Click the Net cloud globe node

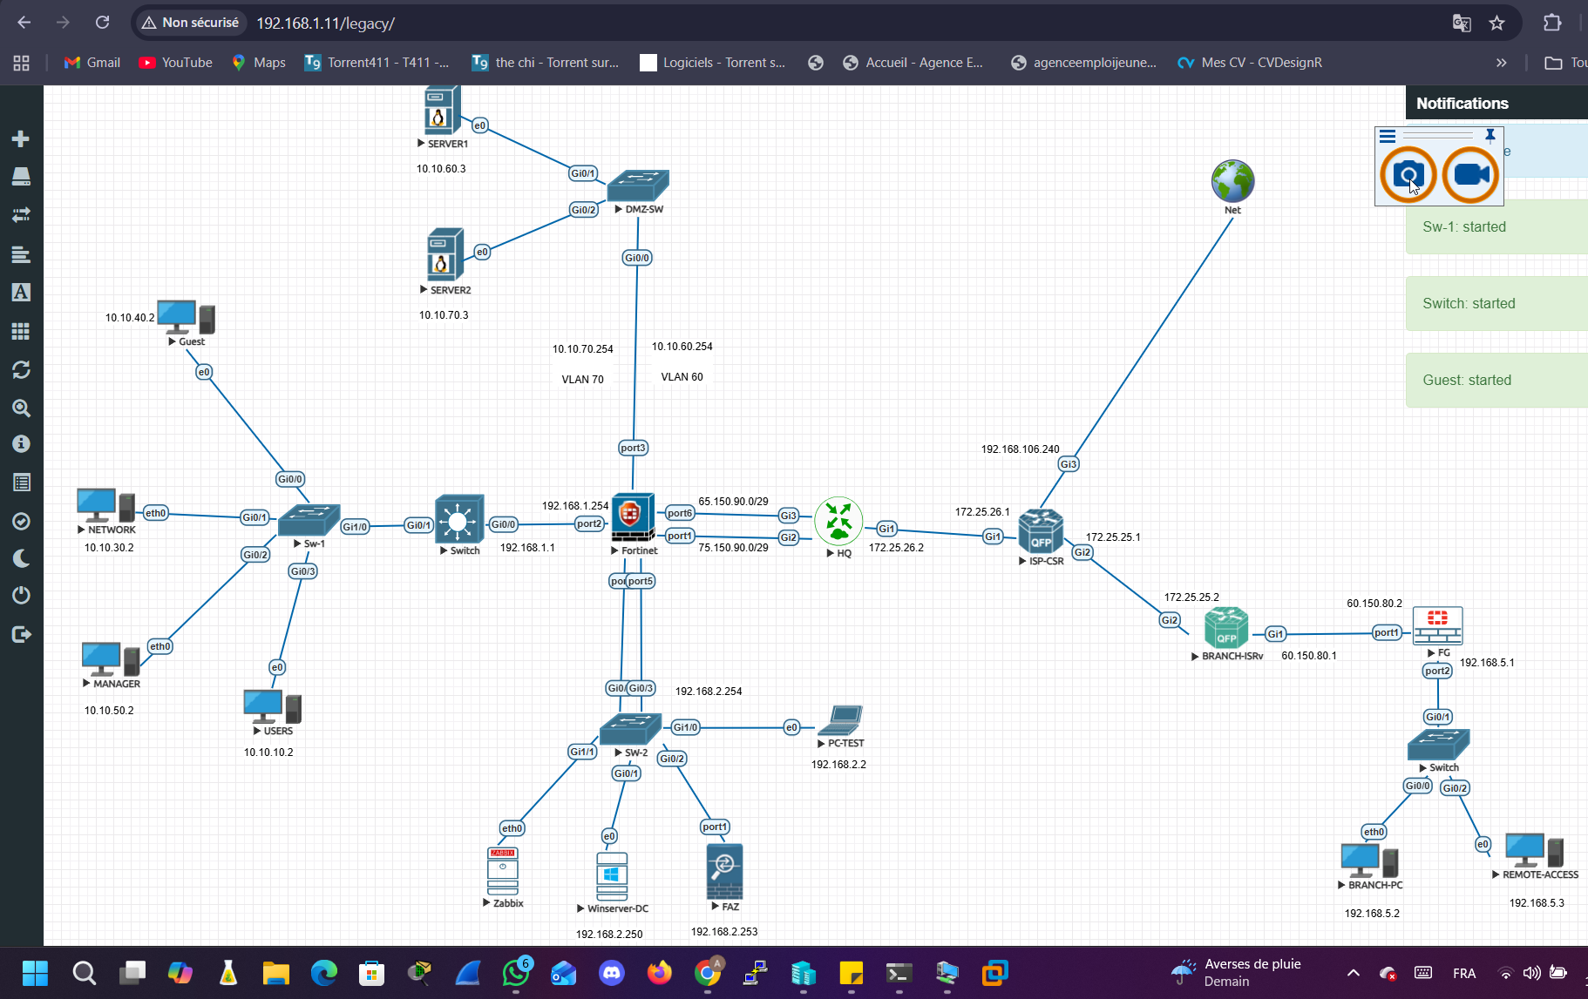(1232, 181)
